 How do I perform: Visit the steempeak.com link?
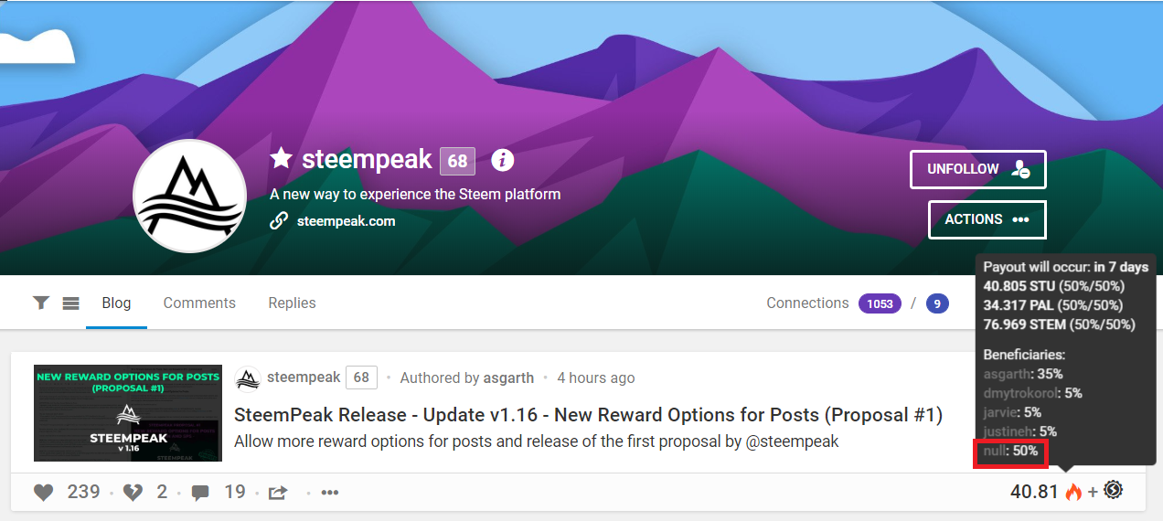(x=346, y=221)
